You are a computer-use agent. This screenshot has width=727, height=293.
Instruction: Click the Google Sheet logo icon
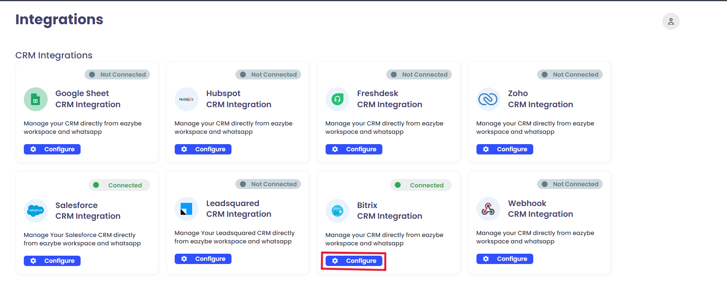[36, 99]
